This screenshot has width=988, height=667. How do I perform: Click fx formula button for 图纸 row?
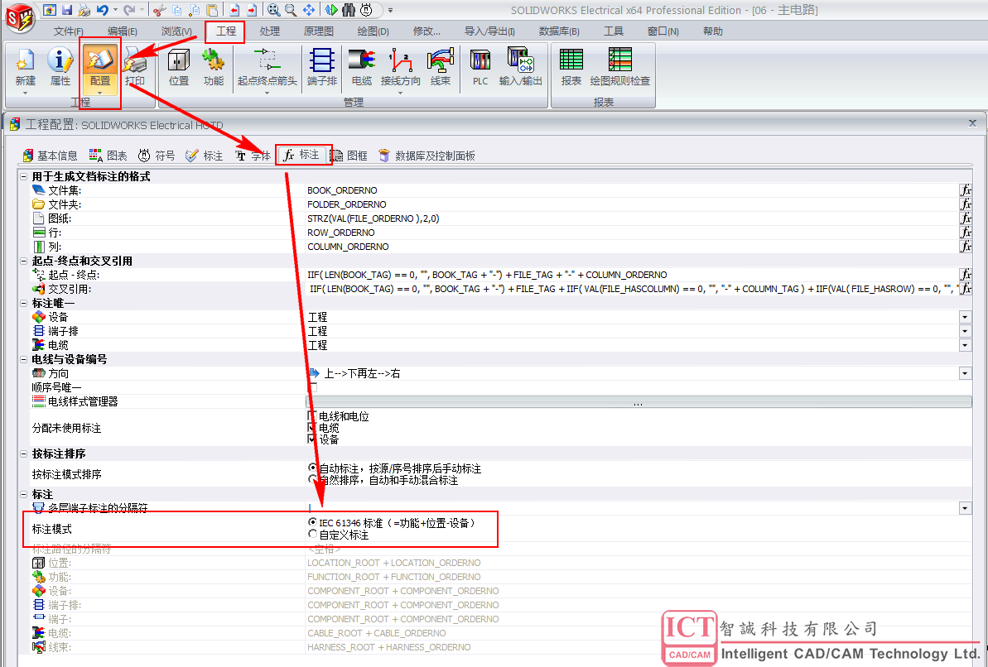click(966, 218)
